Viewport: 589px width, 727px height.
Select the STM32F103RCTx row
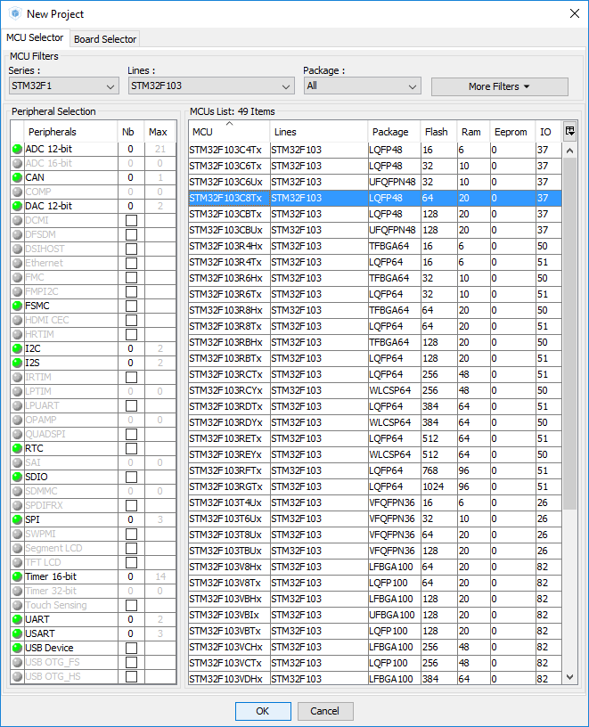coord(375,374)
